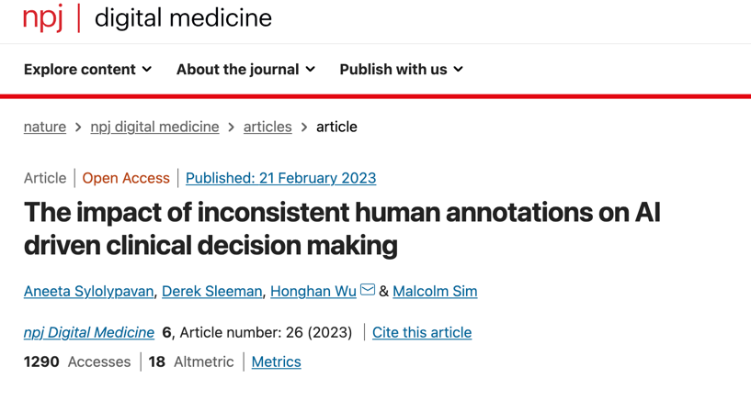The width and height of the screenshot is (751, 400).
Task: Expand the Publish with us chevron
Action: (x=459, y=70)
